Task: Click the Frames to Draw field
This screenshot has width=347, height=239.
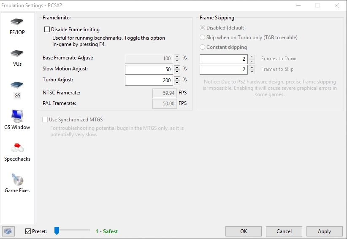Action: coord(223,59)
